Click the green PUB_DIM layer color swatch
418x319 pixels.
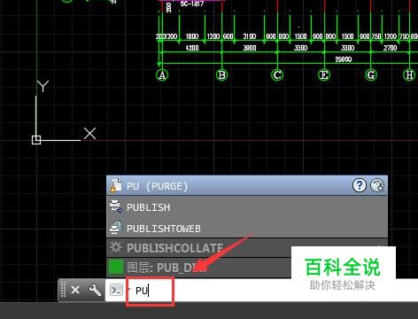click(116, 267)
